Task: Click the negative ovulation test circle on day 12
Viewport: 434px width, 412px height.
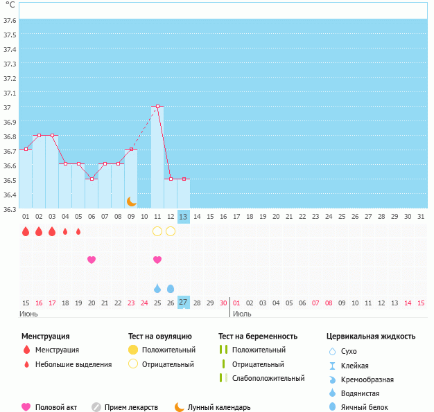Action: 171,231
